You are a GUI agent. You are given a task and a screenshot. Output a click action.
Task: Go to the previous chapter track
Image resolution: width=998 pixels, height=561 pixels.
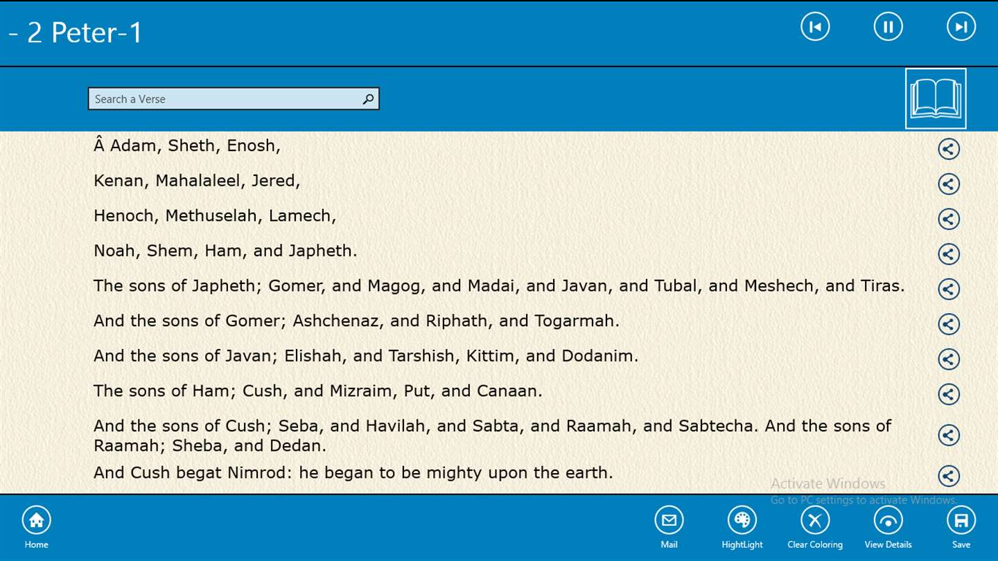pos(815,27)
